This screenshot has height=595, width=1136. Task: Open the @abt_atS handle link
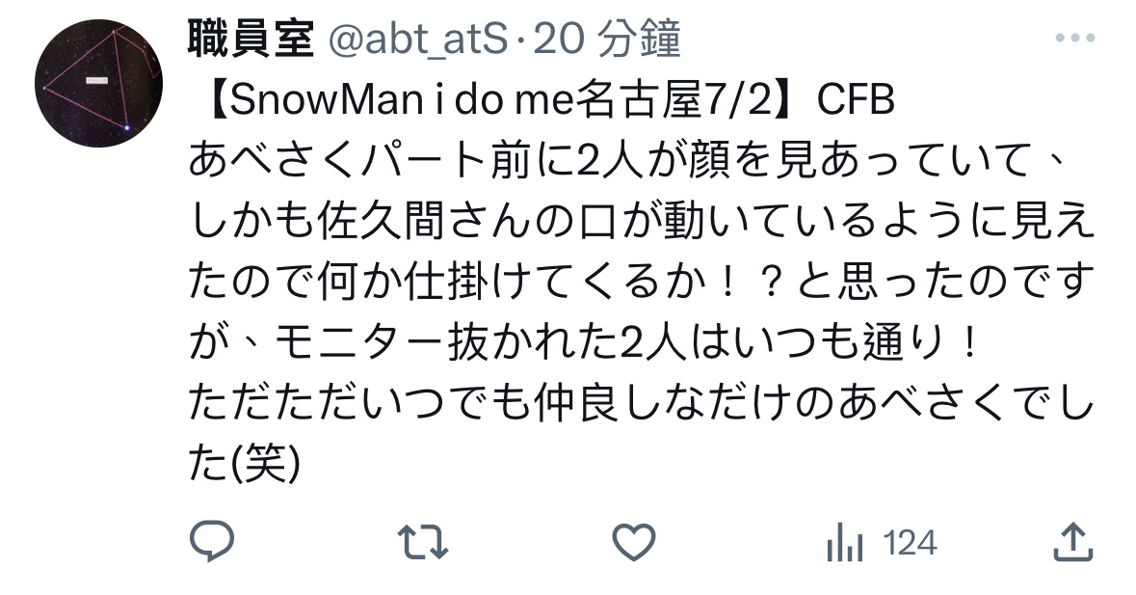(418, 40)
